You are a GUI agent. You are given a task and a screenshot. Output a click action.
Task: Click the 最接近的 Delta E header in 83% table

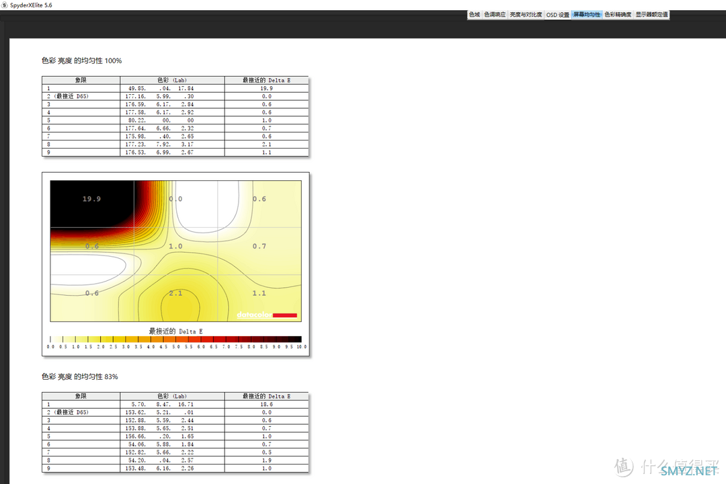pyautogui.click(x=267, y=396)
